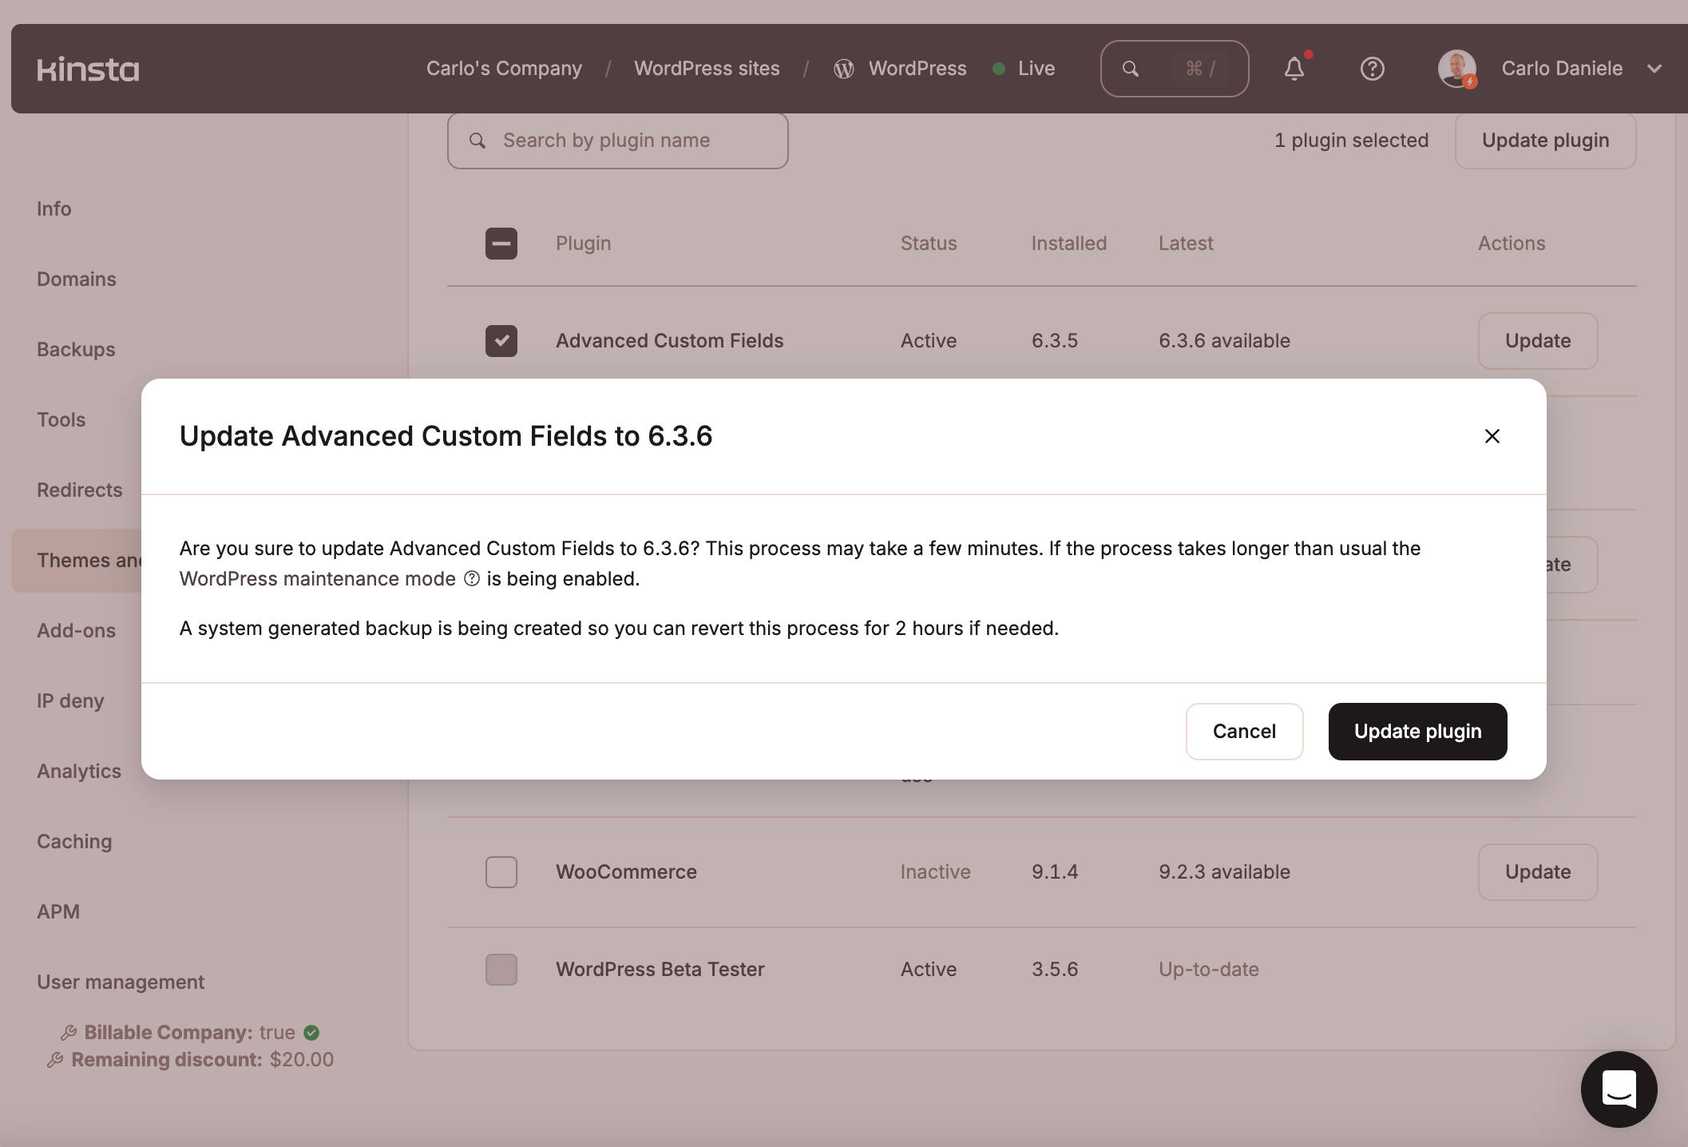
Task: Click Carlo Daniele's avatar picture
Action: pyautogui.click(x=1456, y=69)
